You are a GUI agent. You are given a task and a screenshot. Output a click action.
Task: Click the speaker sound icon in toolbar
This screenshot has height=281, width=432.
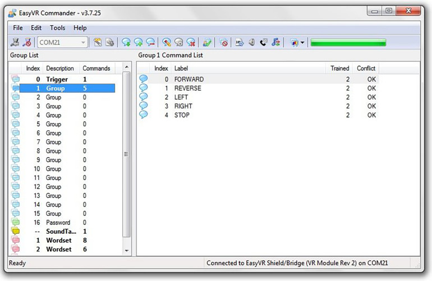pyautogui.click(x=251, y=42)
